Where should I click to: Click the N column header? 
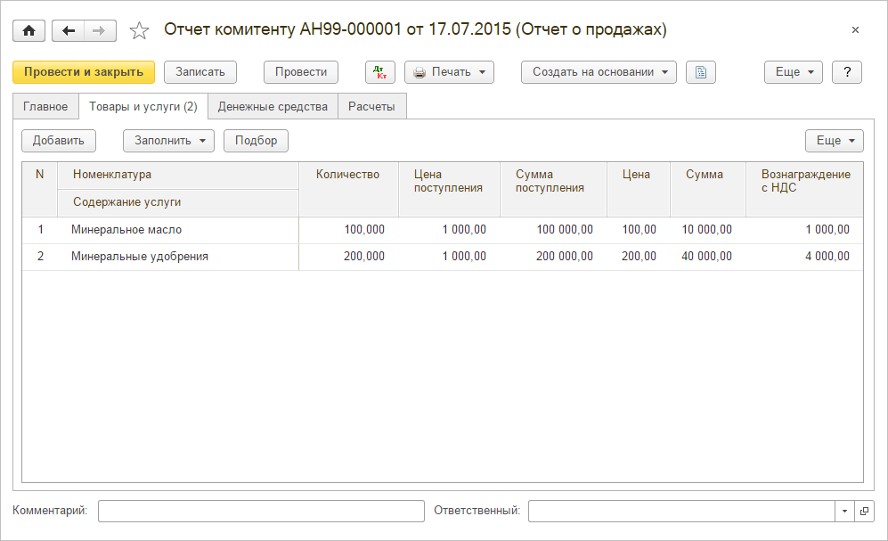(x=40, y=189)
